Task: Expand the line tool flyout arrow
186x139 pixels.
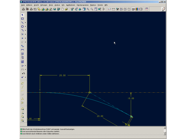Action: click(25, 23)
